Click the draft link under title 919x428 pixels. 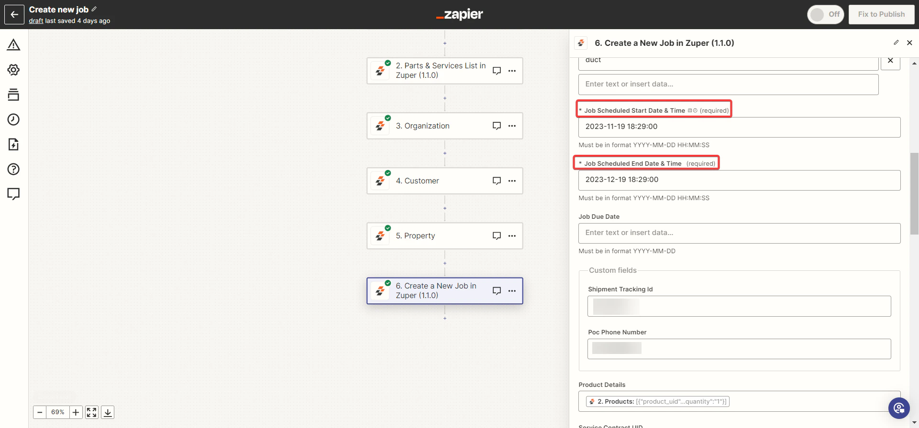[36, 21]
